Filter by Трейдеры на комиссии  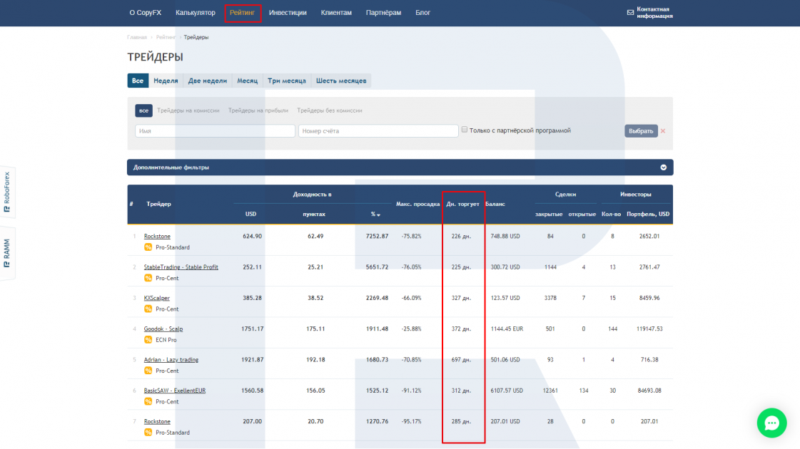[x=188, y=110]
